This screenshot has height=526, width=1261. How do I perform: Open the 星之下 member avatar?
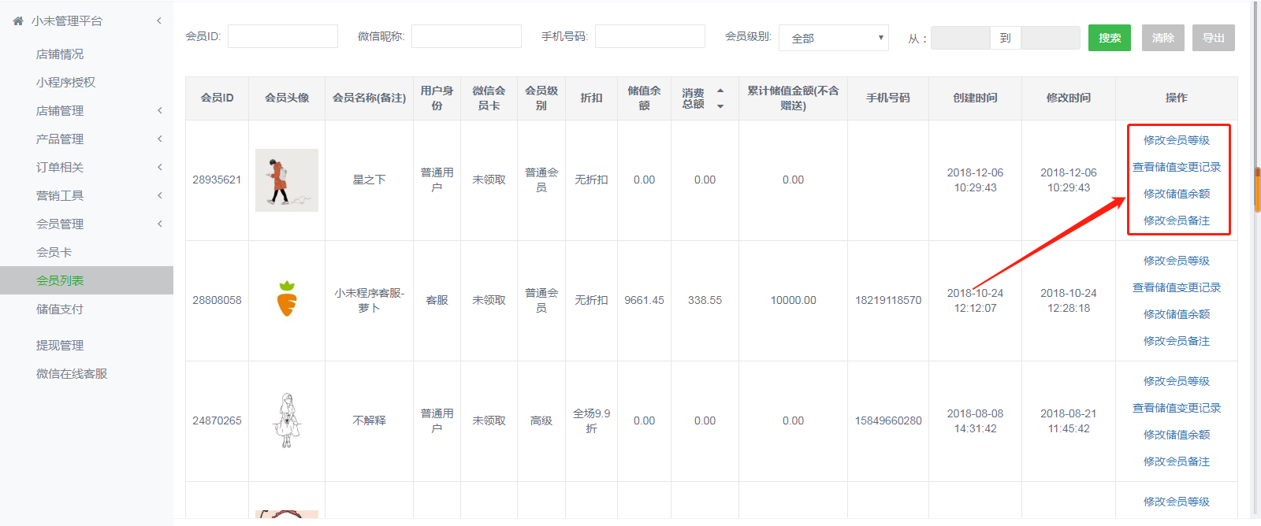click(287, 180)
